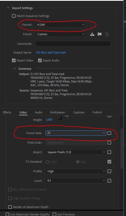Click the Delete Preset trash icon
Viewport: 126px width, 216px height.
[x=107, y=34]
